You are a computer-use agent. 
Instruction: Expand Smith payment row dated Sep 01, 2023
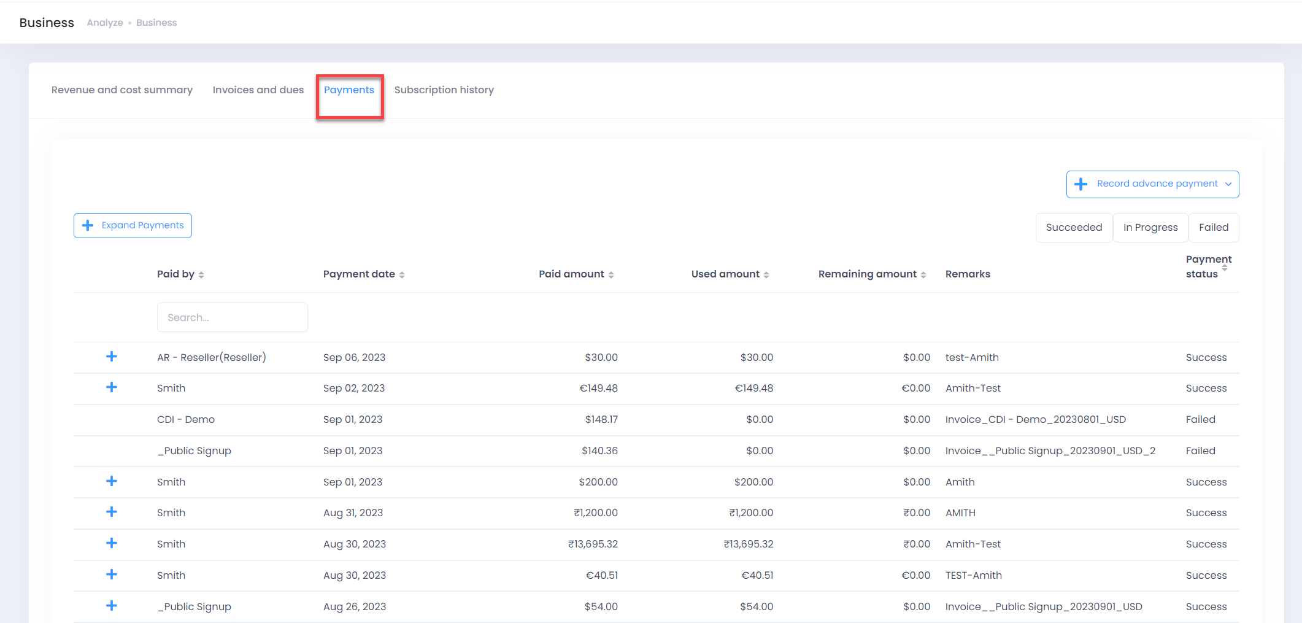point(112,481)
